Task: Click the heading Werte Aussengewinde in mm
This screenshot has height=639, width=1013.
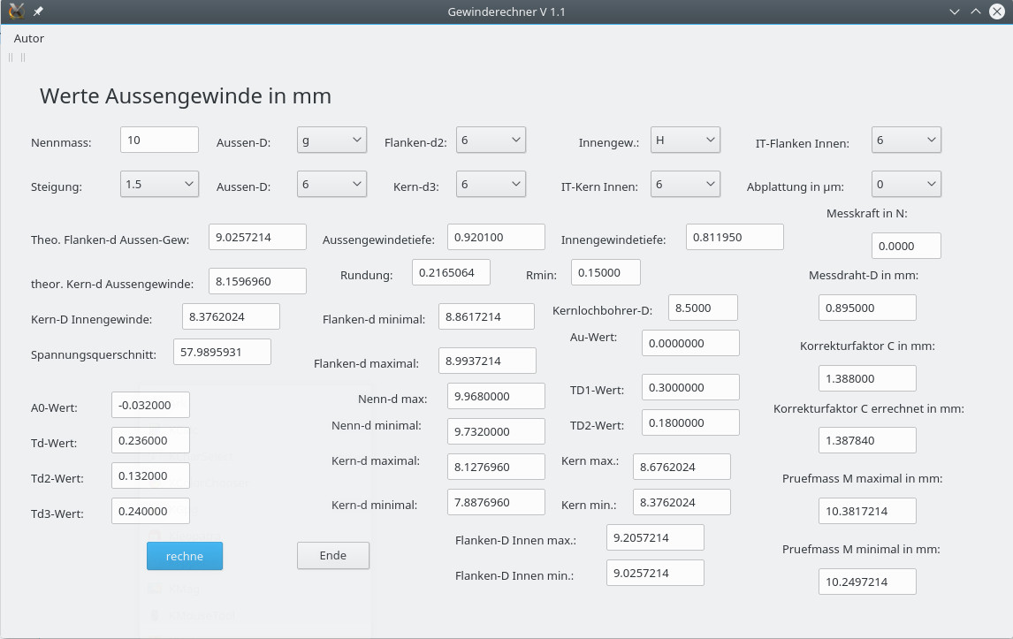Action: point(186,95)
